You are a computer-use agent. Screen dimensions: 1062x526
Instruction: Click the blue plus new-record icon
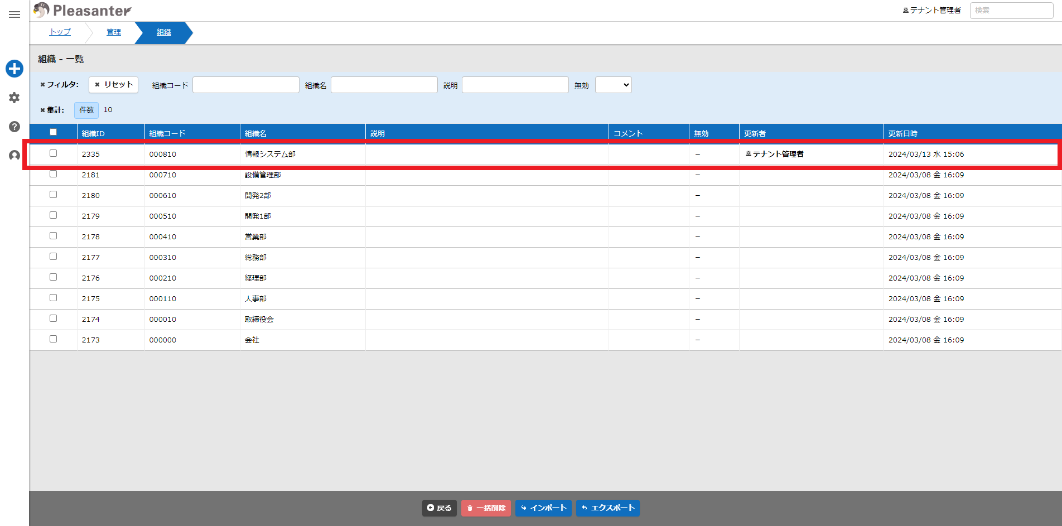(x=15, y=69)
